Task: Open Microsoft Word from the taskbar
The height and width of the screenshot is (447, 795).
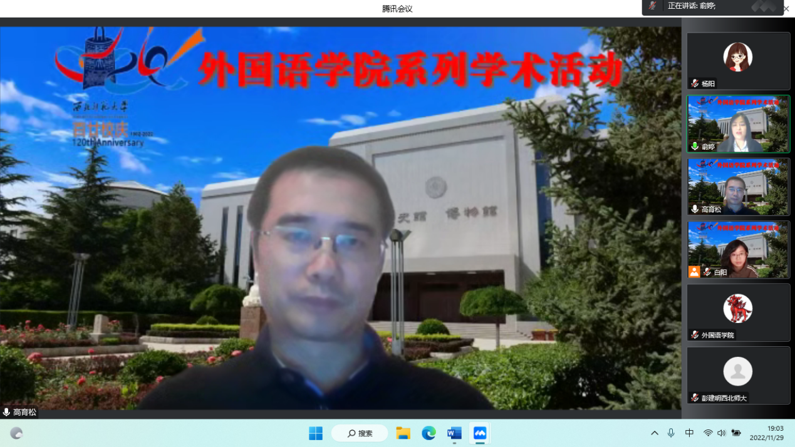Action: tap(454, 433)
